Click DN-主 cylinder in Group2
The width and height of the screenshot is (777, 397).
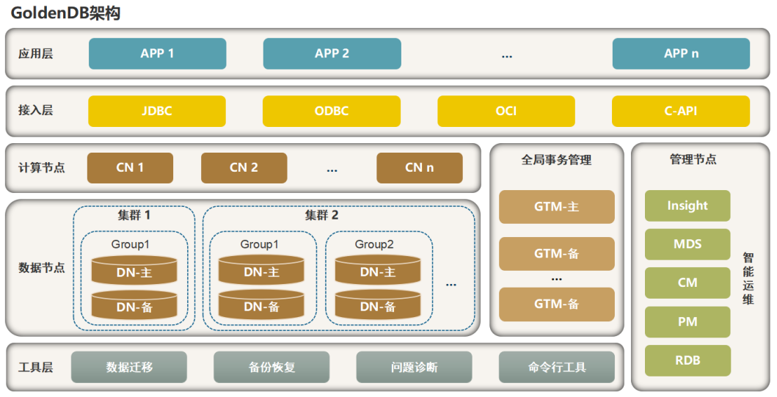pos(378,270)
